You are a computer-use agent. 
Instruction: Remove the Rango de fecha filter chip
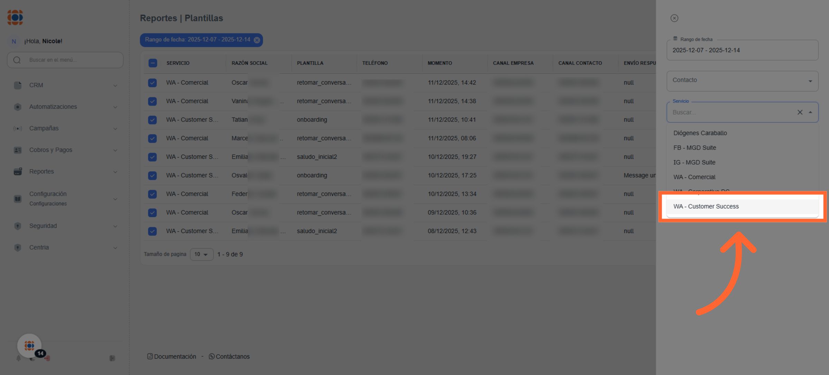click(x=257, y=40)
